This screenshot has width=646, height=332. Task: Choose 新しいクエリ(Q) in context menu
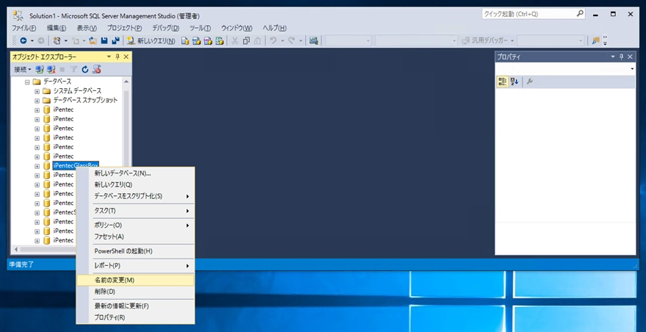[135, 185]
